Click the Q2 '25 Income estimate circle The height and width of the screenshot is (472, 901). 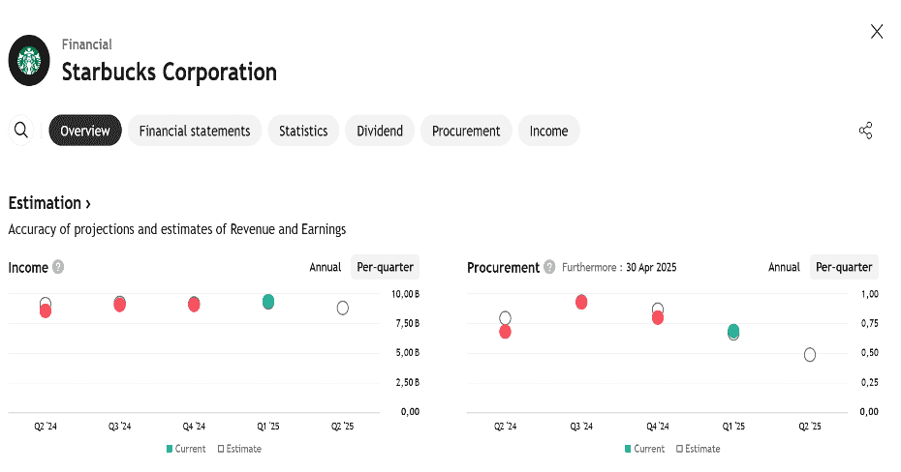coord(342,308)
